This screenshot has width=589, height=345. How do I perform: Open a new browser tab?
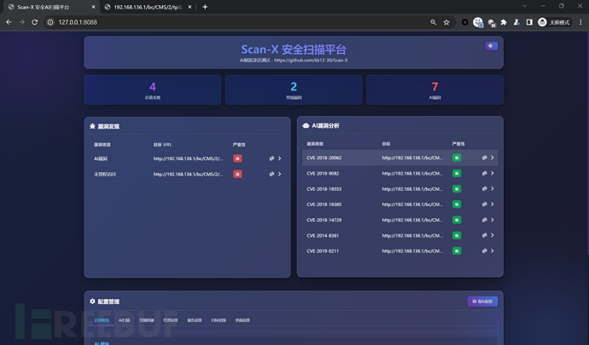(x=205, y=7)
